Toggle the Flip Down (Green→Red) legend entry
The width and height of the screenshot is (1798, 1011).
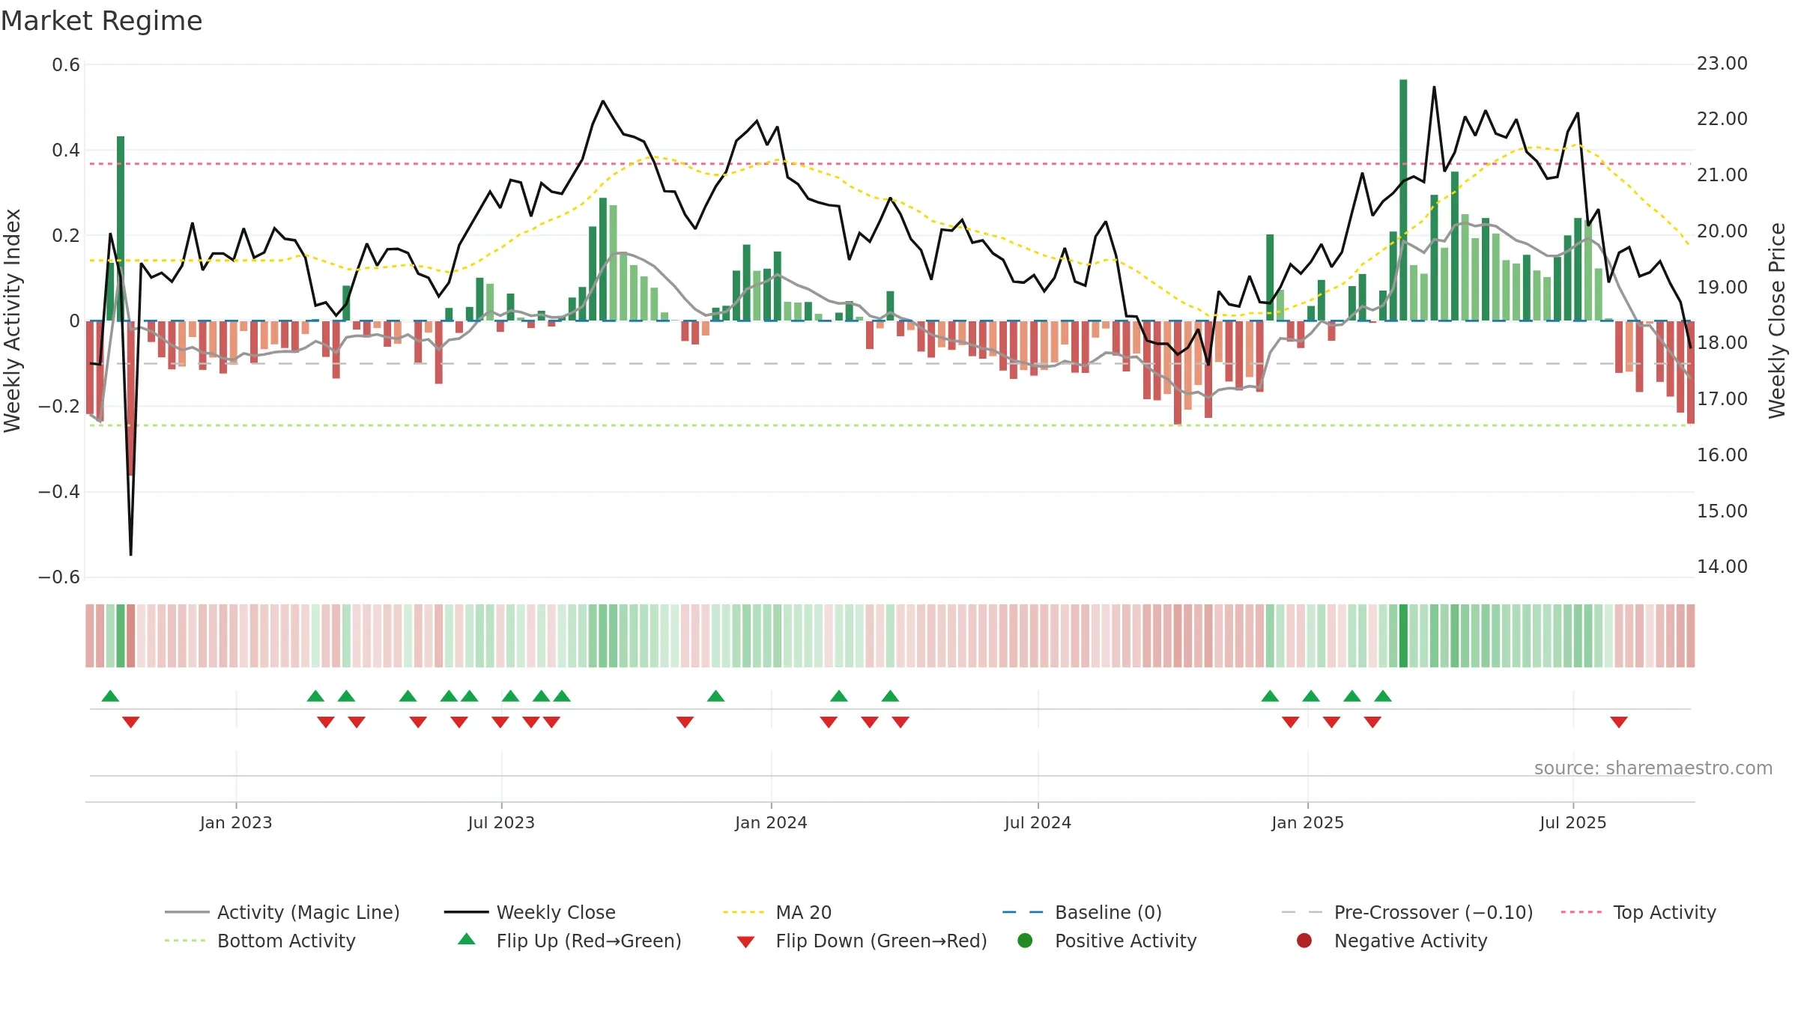tap(862, 941)
